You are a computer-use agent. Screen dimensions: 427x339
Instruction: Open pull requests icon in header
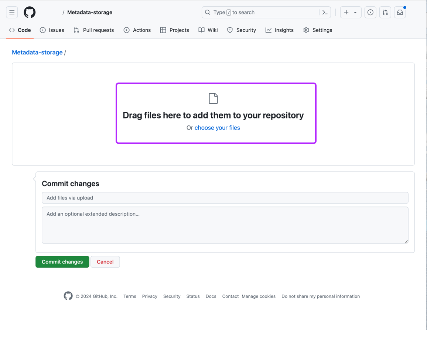(385, 12)
